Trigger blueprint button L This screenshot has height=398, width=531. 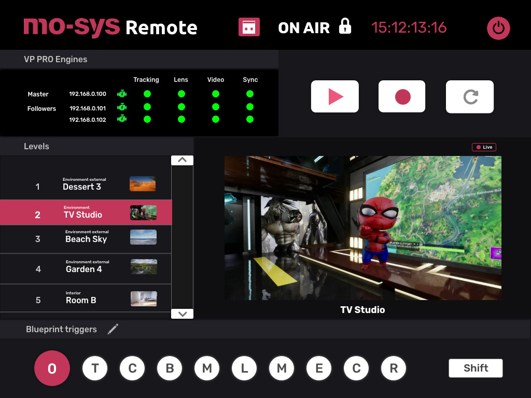244,368
